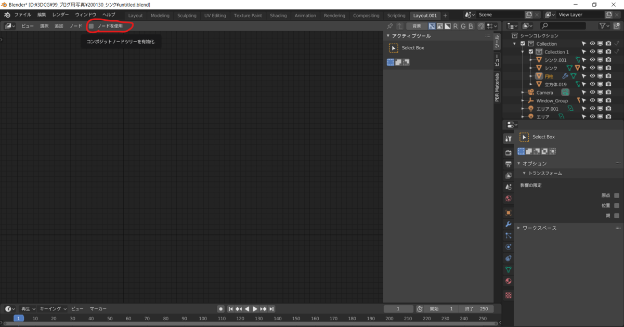
Task: Open the Scene properties tab icon
Action: 509,187
